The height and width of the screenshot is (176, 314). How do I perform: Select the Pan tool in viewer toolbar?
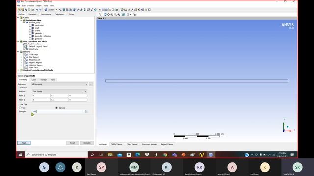point(108,14)
